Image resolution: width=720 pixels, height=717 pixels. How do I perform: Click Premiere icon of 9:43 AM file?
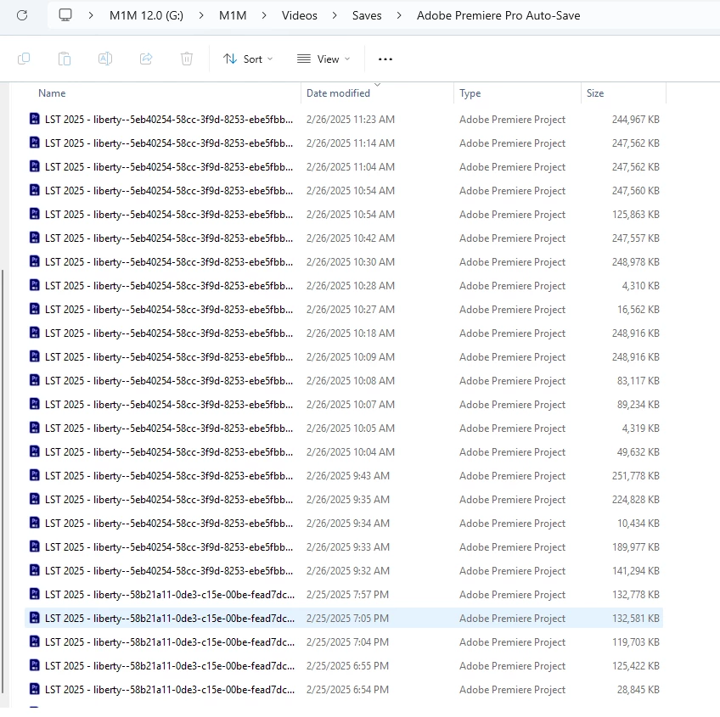pos(35,475)
